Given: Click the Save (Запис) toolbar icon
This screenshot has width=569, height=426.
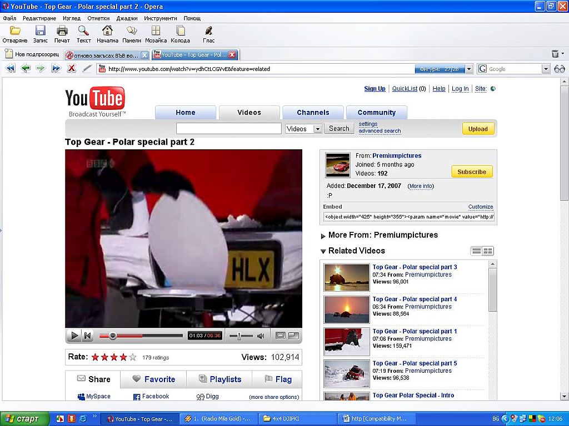Looking at the screenshot, I should (40, 31).
